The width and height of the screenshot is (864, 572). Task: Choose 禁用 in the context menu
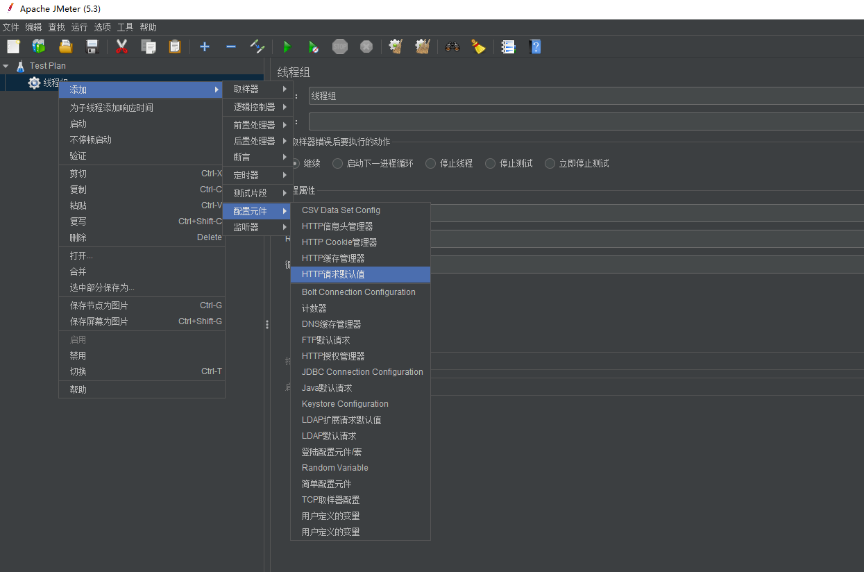(x=142, y=355)
